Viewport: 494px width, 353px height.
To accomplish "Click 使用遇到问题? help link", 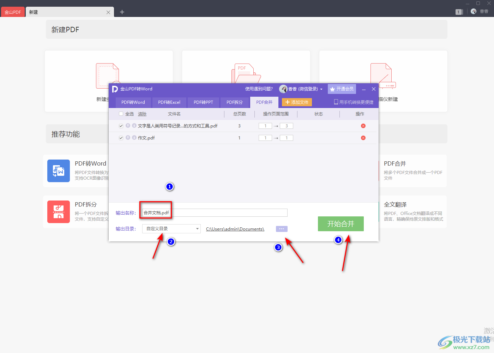I will (259, 89).
